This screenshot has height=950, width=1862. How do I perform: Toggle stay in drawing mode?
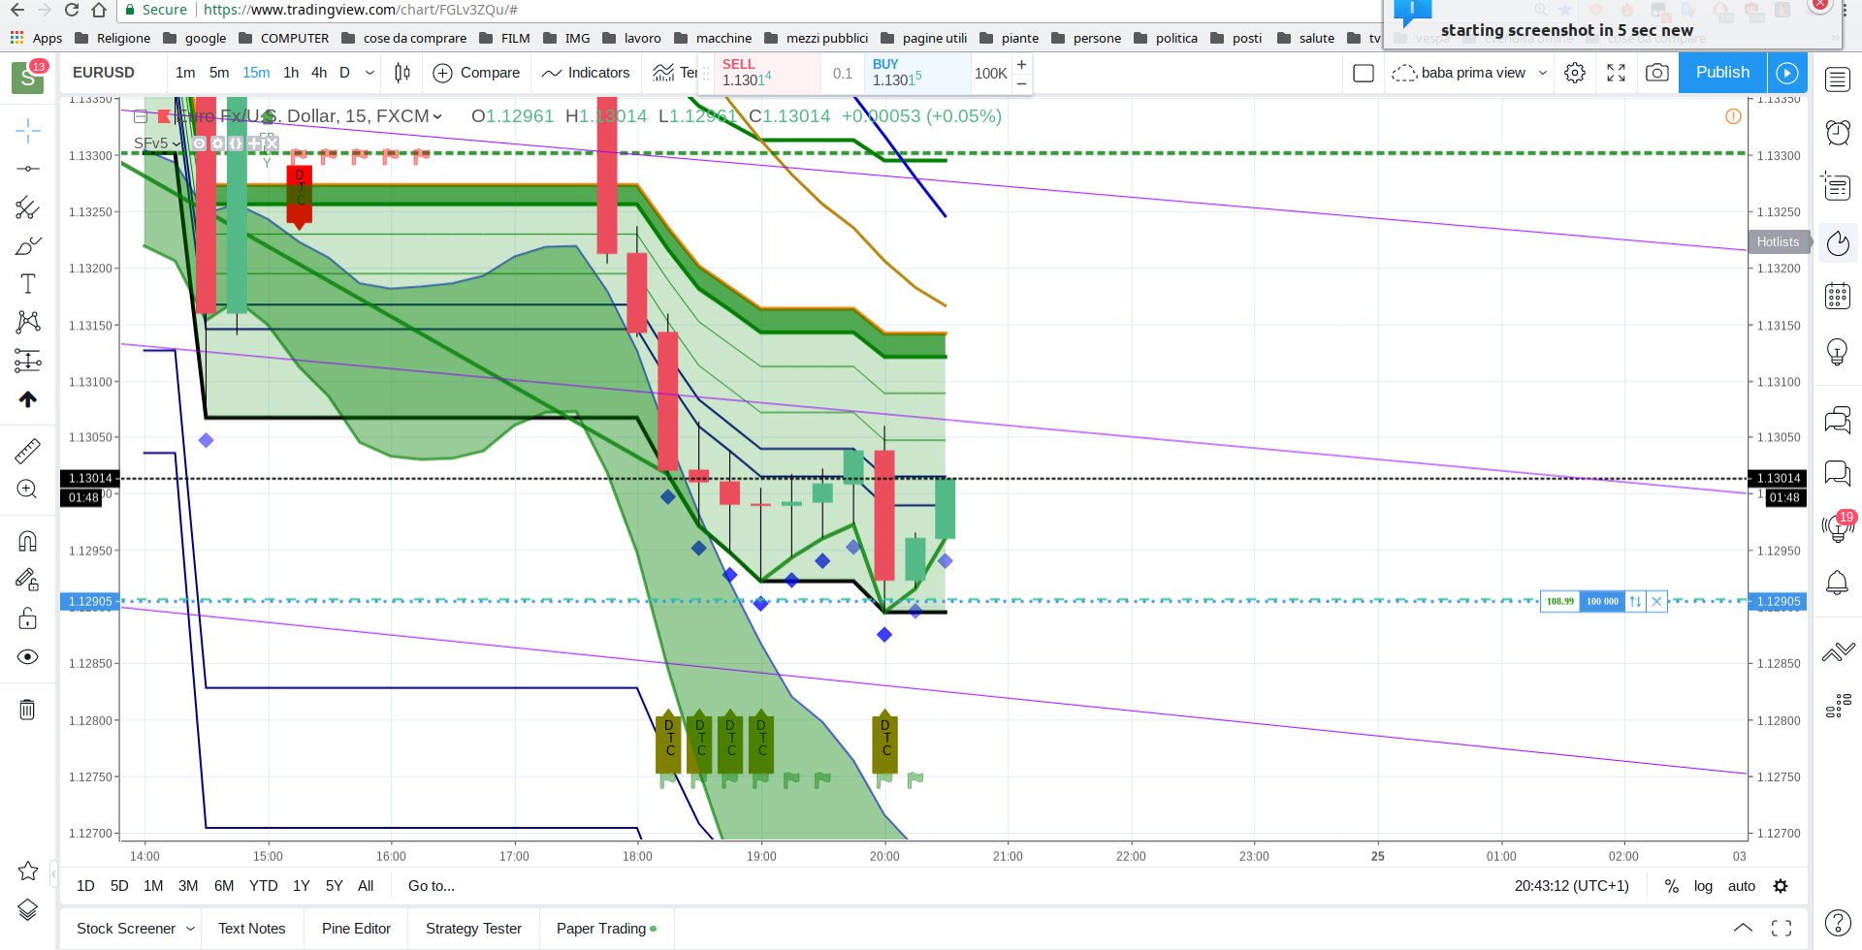(x=28, y=580)
